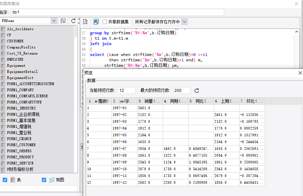Select the FORM2_SERVICE table
The width and height of the screenshot is (303, 196).
(20, 163)
